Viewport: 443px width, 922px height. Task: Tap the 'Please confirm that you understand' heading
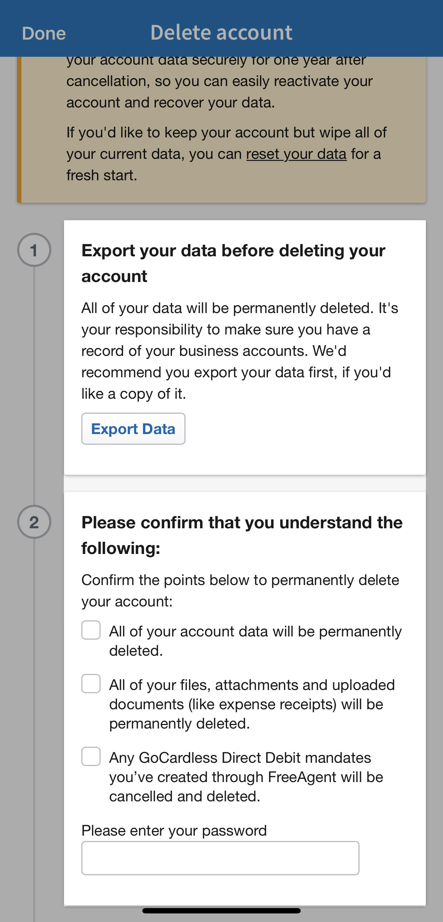pos(242,535)
